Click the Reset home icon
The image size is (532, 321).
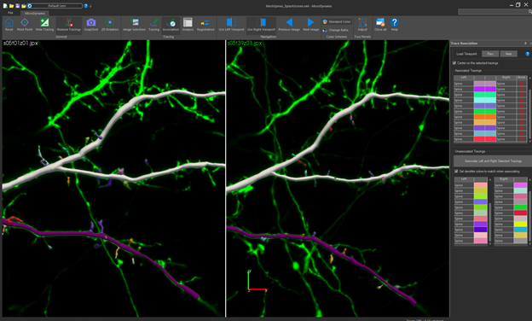(x=9, y=23)
